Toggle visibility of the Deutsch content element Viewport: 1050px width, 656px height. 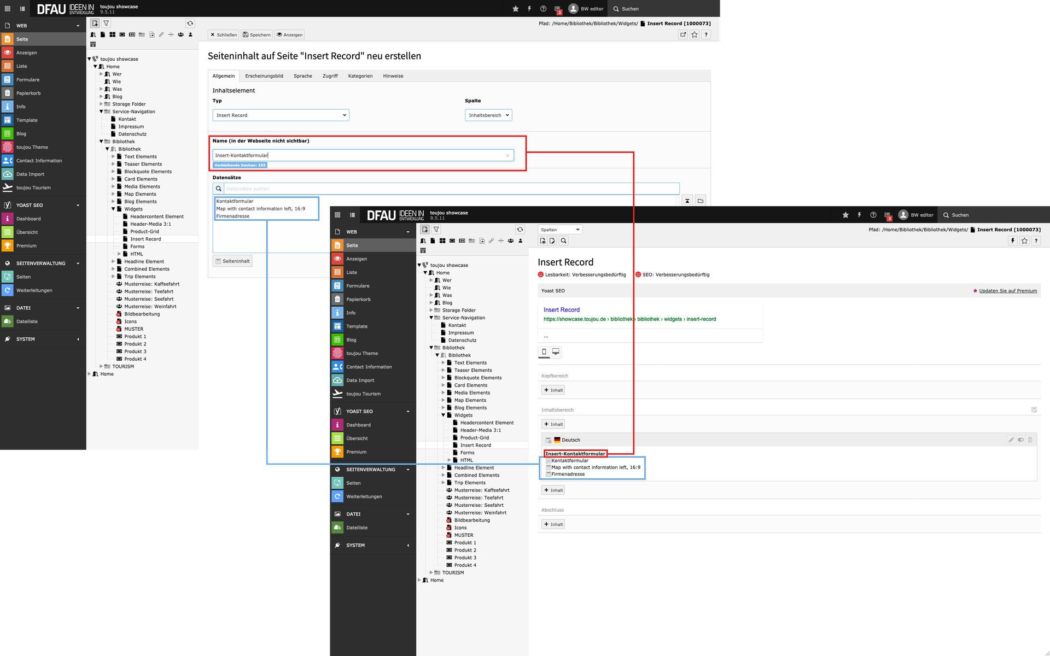(1020, 440)
